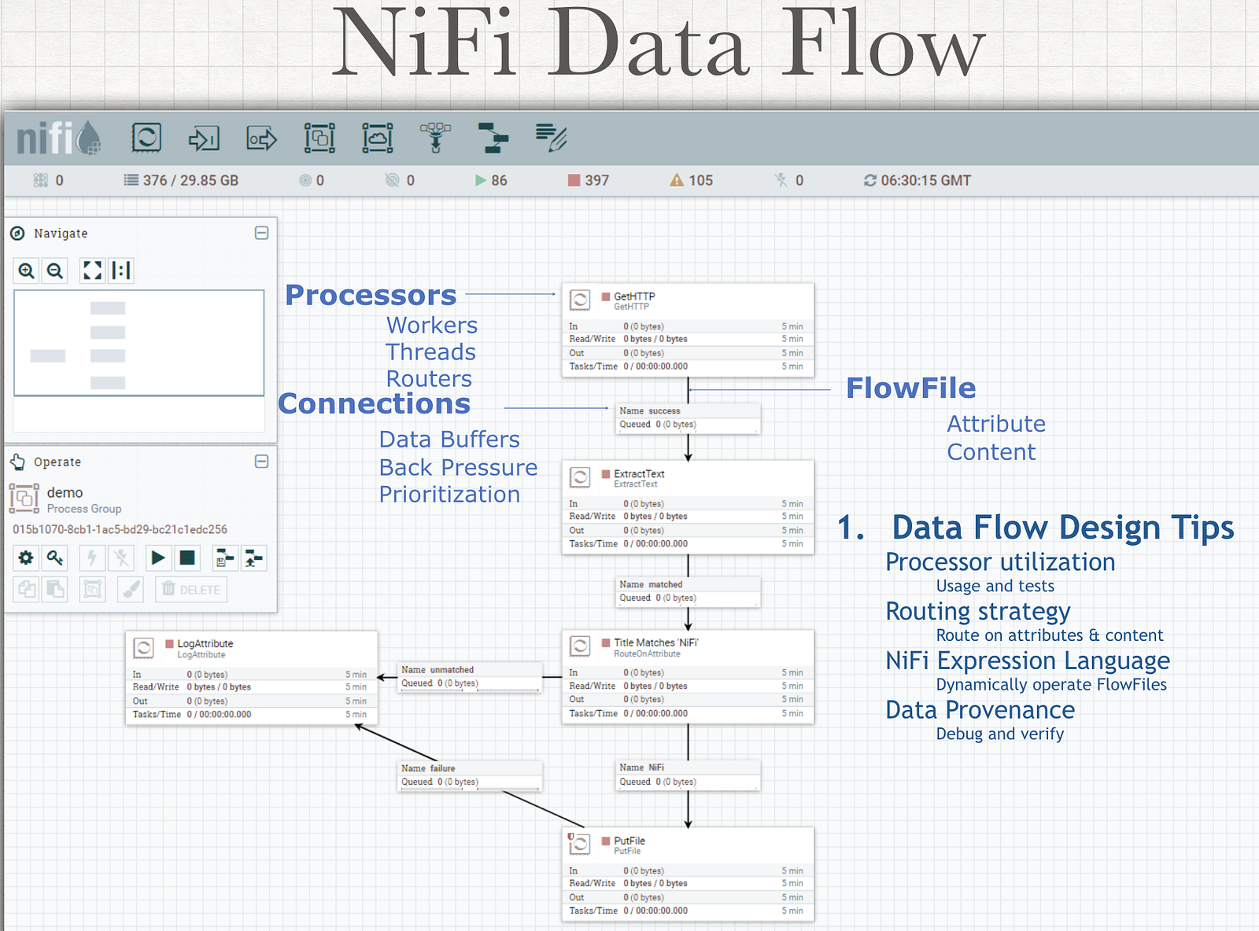
Task: Collapse the Operate panel
Action: (x=262, y=461)
